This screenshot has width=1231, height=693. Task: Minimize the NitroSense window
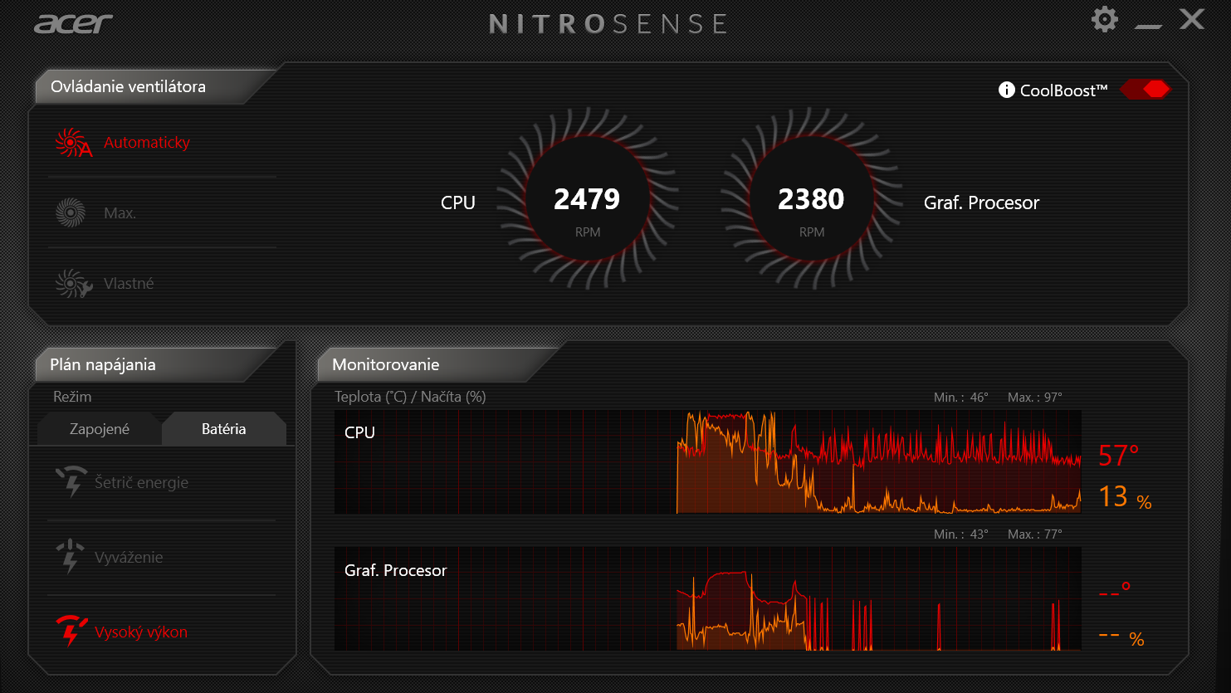click(x=1148, y=25)
